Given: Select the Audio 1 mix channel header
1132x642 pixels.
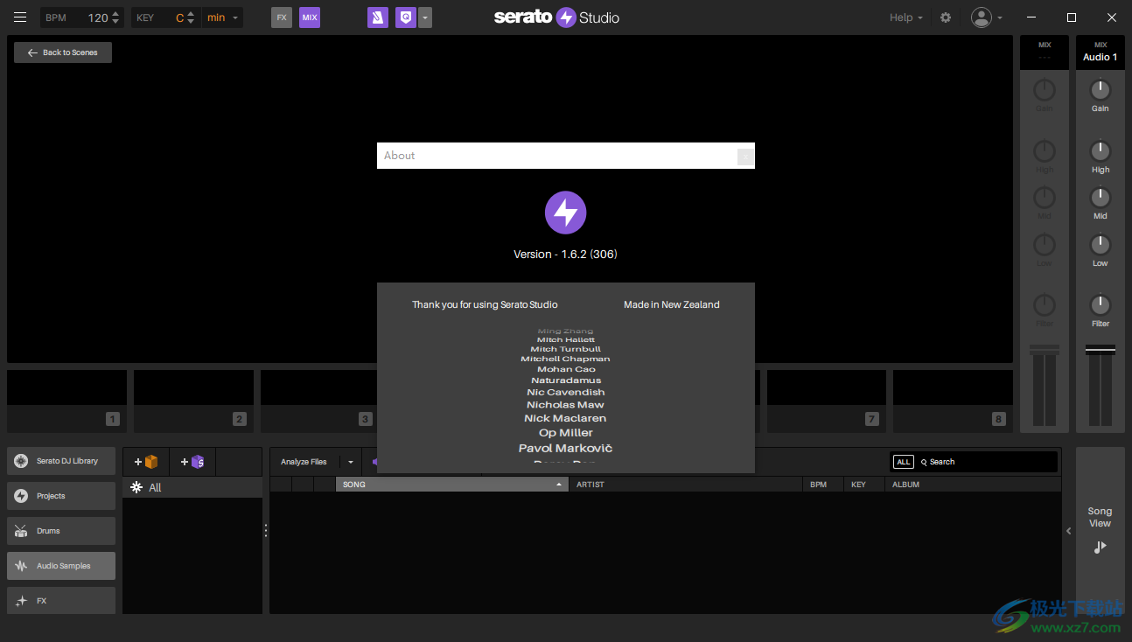Looking at the screenshot, I should coord(1101,52).
